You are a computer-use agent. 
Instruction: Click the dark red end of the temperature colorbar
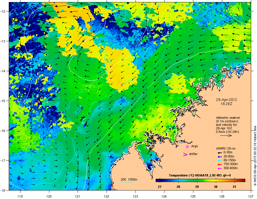[244, 181]
